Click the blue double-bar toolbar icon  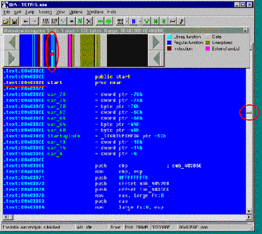tap(133, 21)
